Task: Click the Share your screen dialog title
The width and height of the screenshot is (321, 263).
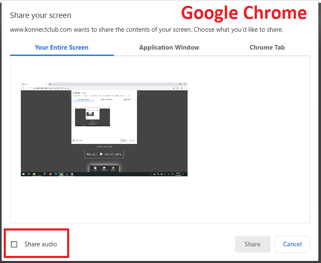Action: click(40, 15)
